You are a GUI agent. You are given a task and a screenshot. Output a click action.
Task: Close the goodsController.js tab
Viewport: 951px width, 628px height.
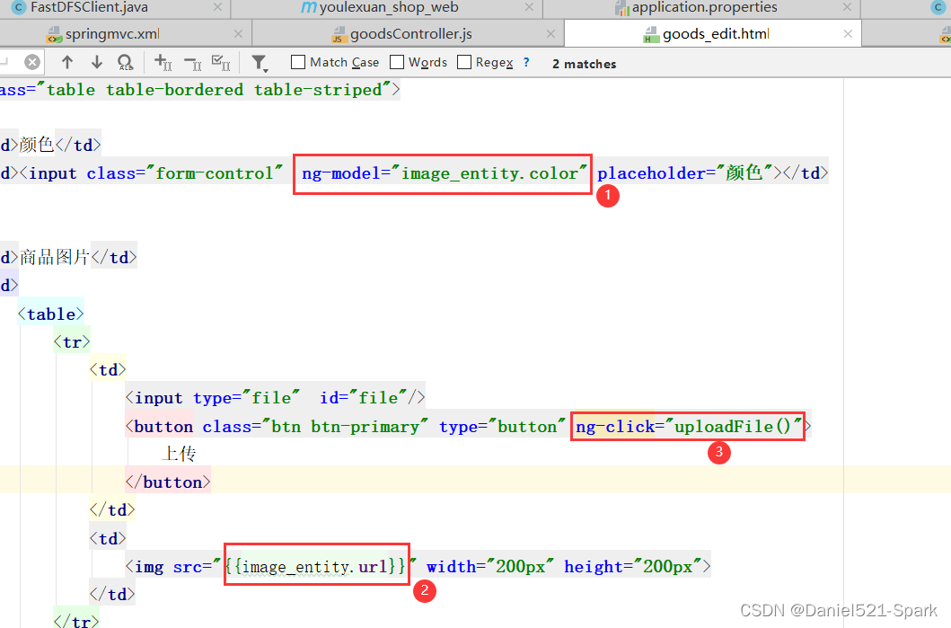[550, 34]
